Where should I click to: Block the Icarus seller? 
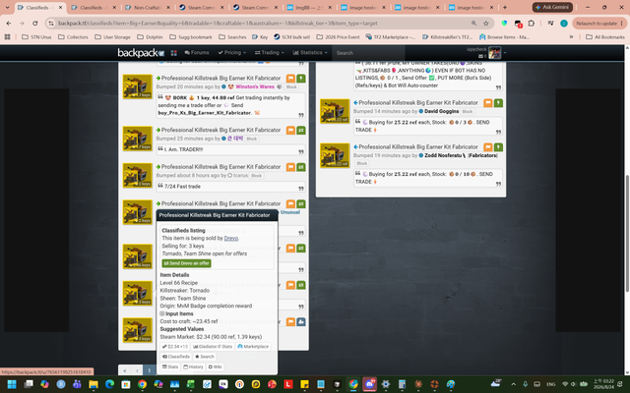[x=256, y=176]
